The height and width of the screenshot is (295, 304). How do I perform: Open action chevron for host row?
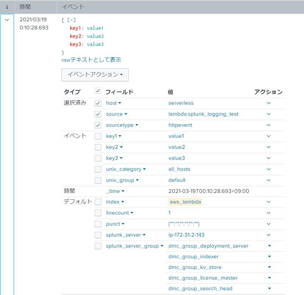pos(268,103)
